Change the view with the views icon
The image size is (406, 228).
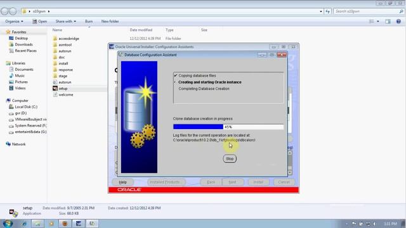click(x=371, y=22)
